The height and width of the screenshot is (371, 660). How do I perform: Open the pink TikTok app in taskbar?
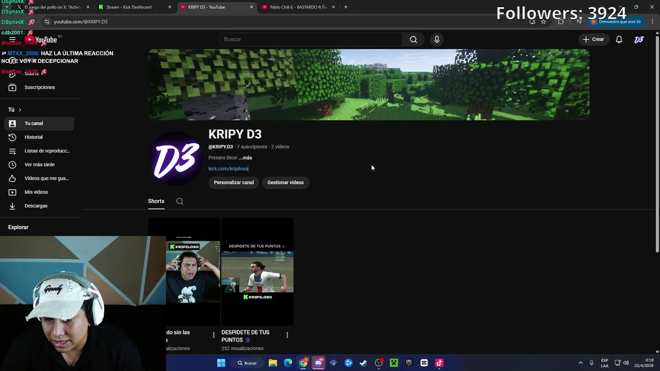(x=439, y=363)
